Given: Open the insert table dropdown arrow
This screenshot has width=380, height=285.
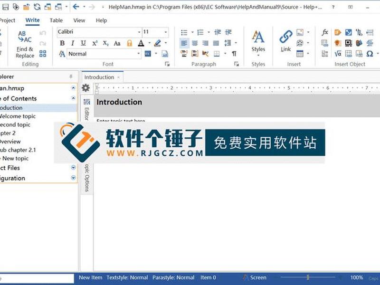Looking at the screenshot, I should (308, 53).
